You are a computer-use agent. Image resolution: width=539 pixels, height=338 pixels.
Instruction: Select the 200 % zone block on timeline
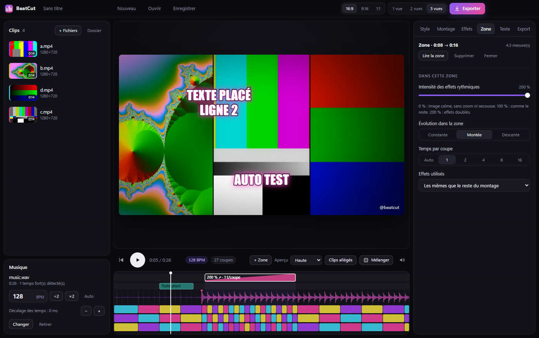click(250, 277)
